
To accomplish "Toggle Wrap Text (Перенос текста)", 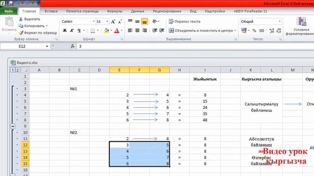I will (x=184, y=22).
